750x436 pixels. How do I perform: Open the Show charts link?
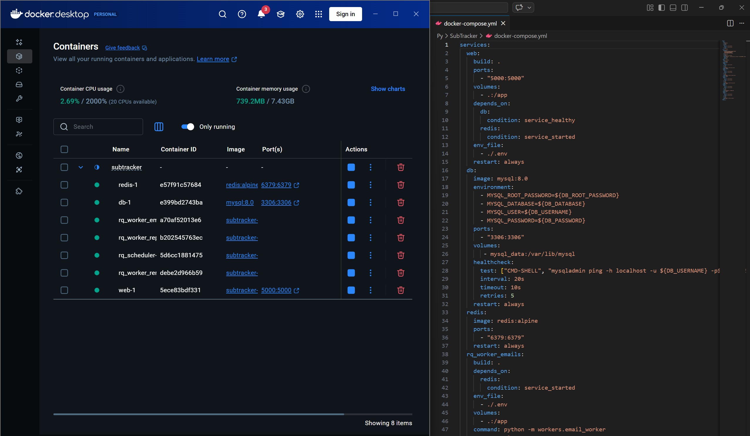pyautogui.click(x=388, y=89)
